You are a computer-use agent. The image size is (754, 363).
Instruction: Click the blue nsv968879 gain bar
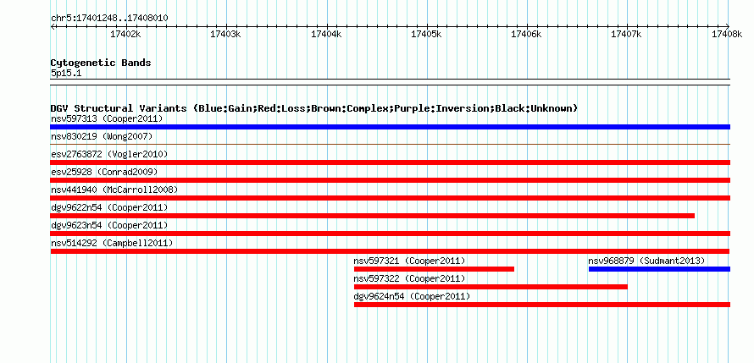point(659,269)
